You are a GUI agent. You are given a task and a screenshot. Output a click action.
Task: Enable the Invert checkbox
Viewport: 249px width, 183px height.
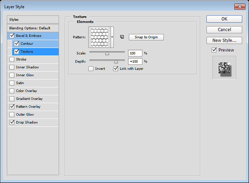click(91, 69)
